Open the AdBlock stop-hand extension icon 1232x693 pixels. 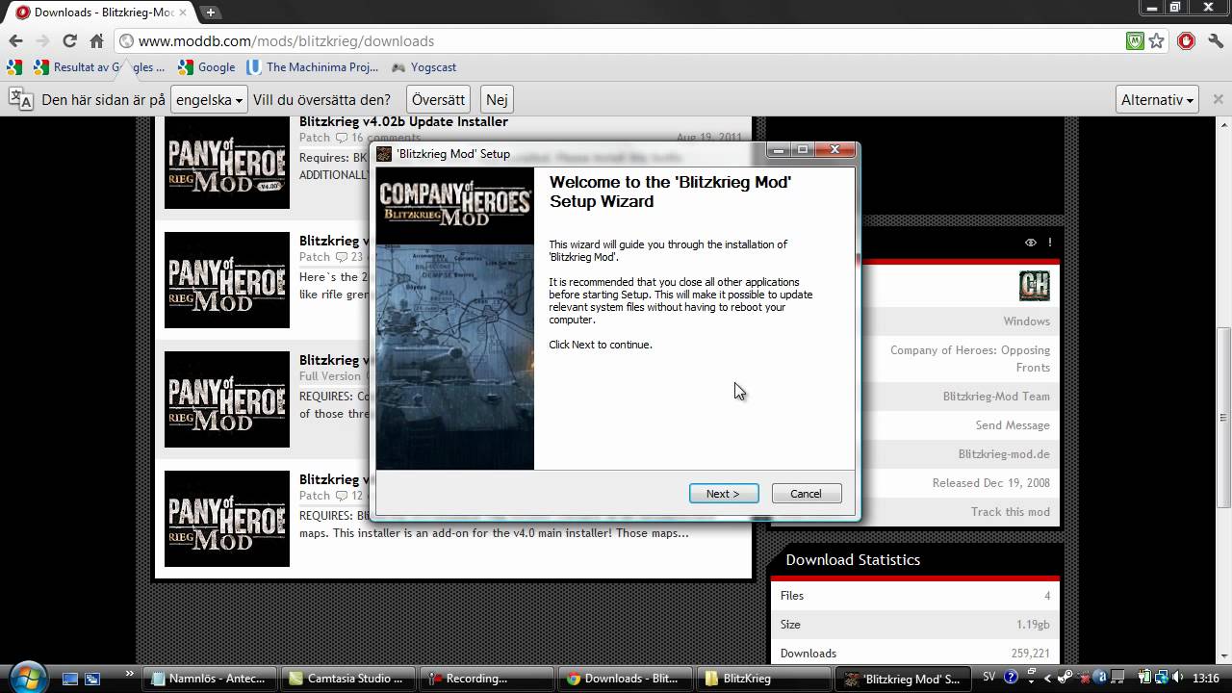click(x=1186, y=41)
